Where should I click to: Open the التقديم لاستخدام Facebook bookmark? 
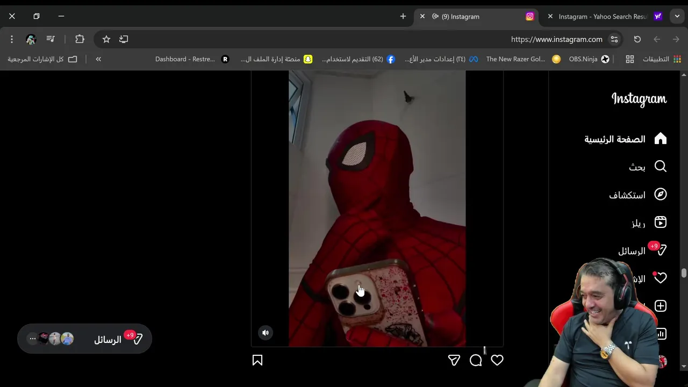click(358, 59)
